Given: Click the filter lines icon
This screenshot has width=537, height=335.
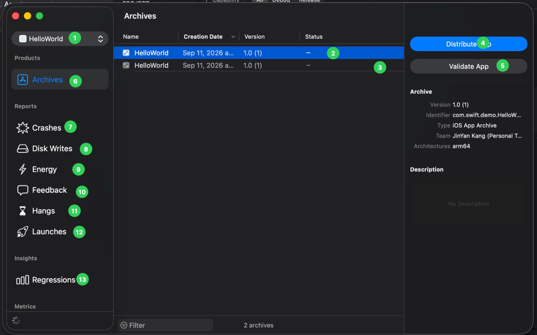Looking at the screenshot, I should tap(124, 325).
